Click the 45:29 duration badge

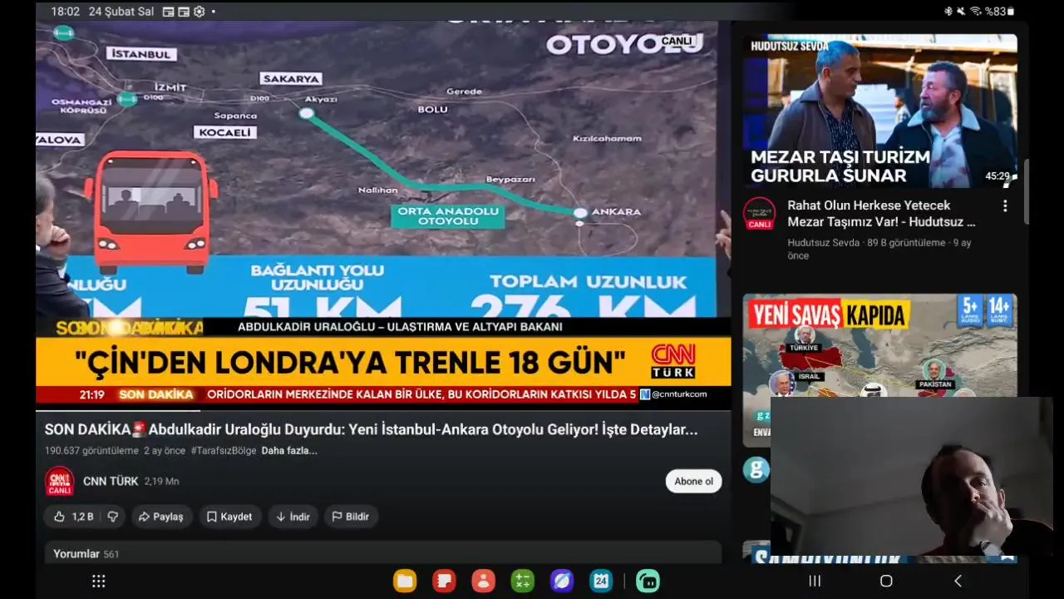pyautogui.click(x=997, y=176)
